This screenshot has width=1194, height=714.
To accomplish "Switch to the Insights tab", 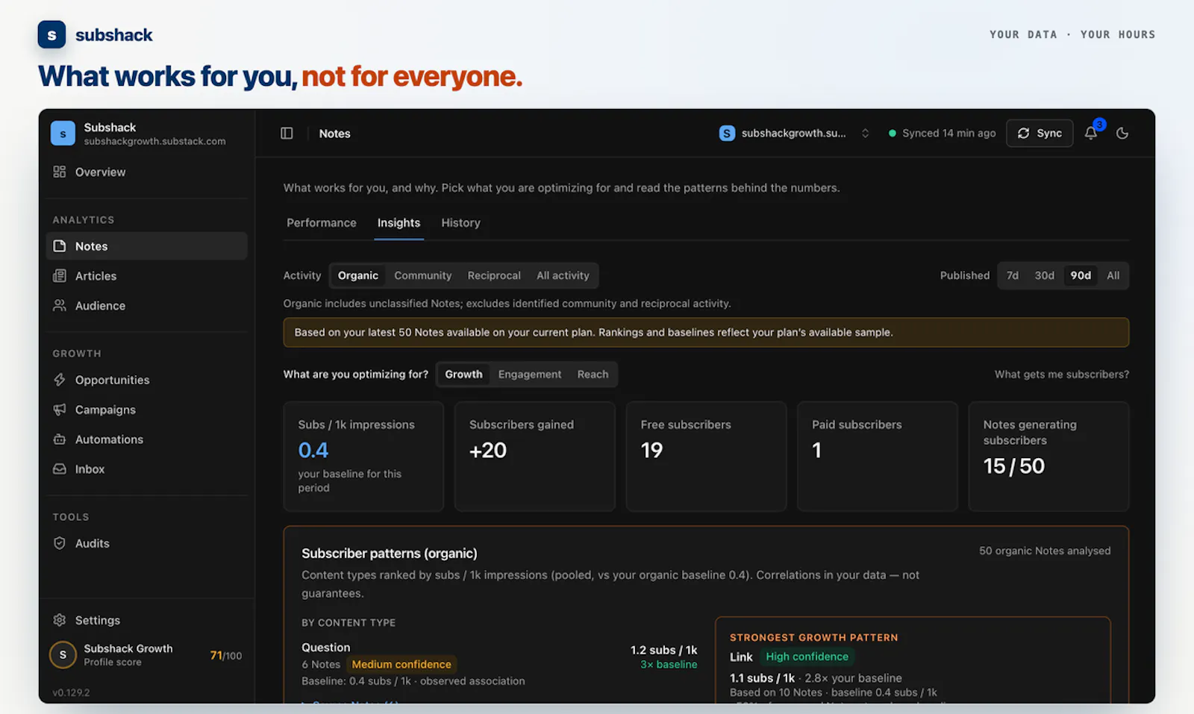I will 398,222.
